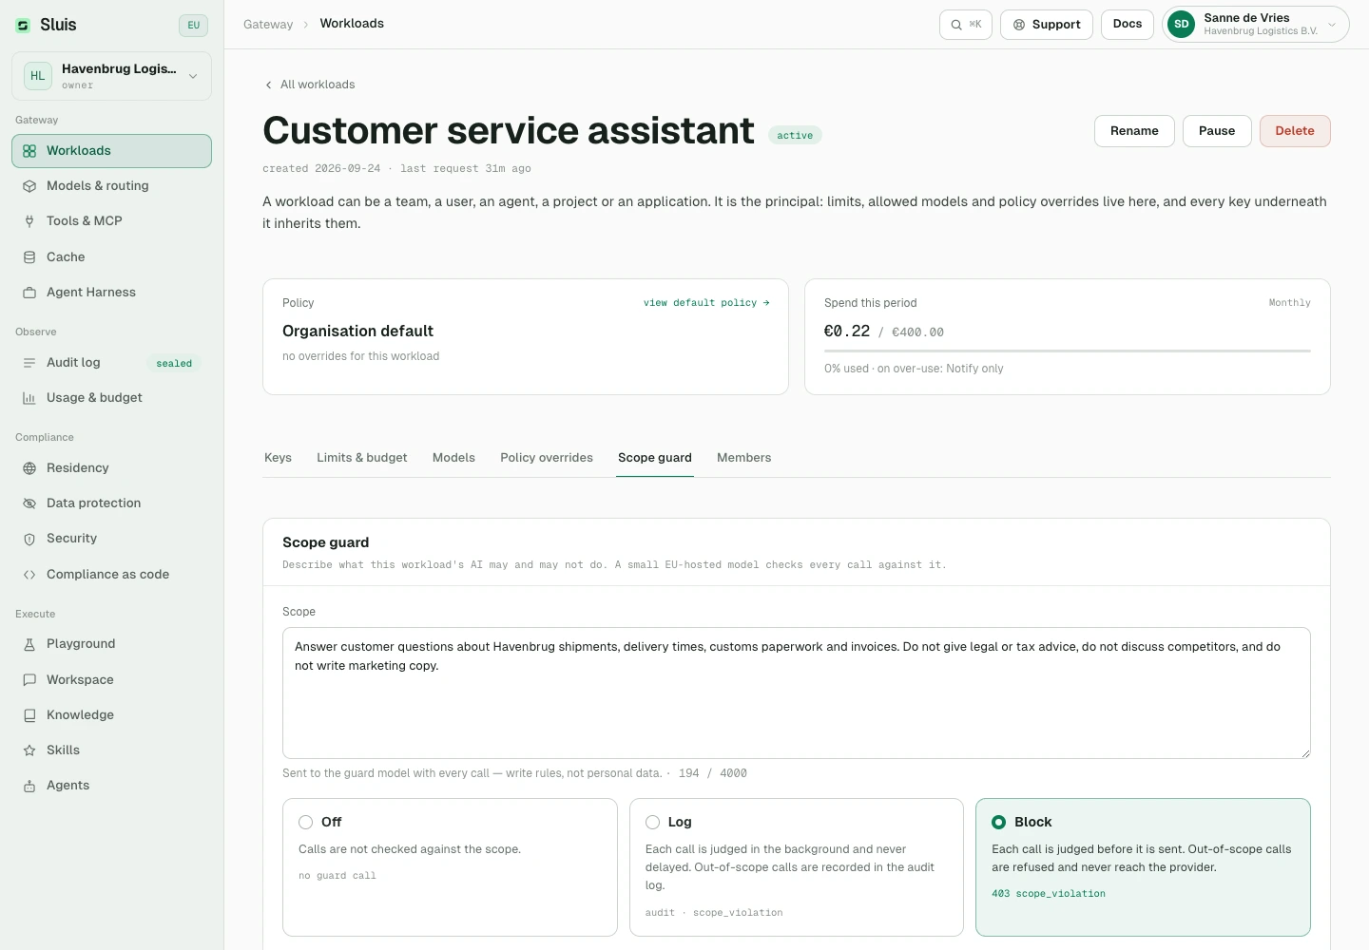This screenshot has width=1369, height=950.
Task: Click the Rename button
Action: click(x=1134, y=131)
